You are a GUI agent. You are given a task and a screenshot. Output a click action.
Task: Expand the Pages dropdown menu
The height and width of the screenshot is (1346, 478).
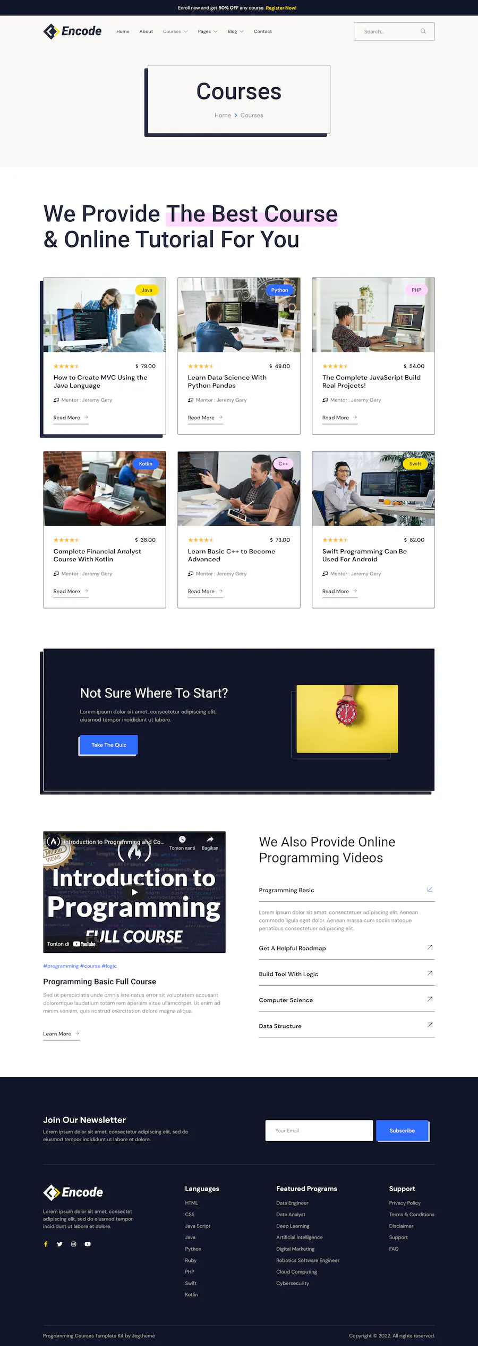click(x=208, y=31)
